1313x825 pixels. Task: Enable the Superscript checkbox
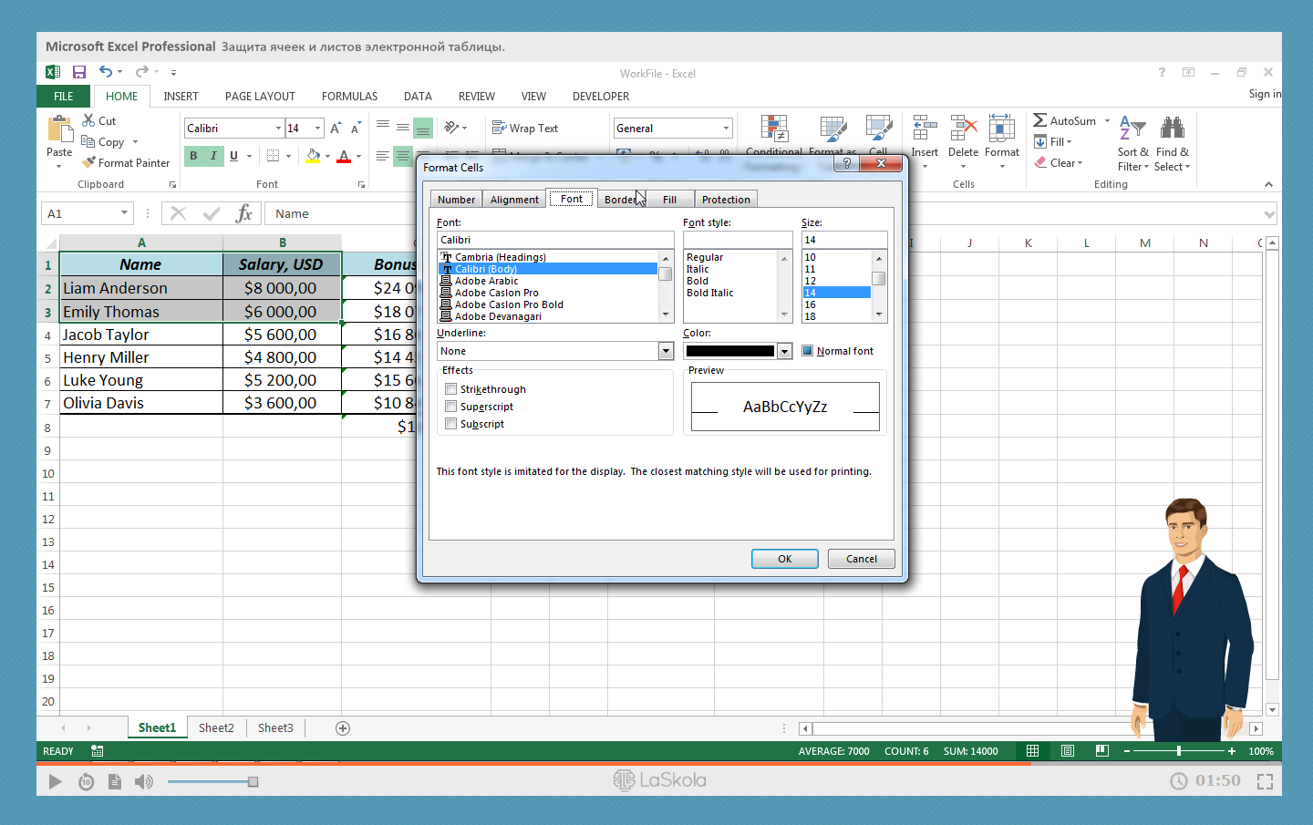(x=451, y=407)
